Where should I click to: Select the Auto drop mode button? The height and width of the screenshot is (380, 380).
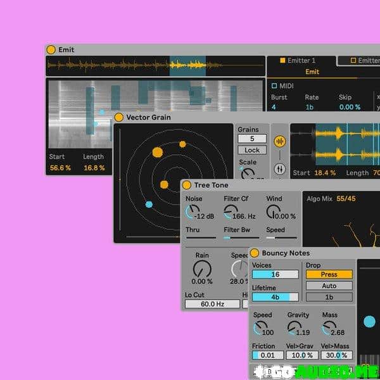click(x=329, y=286)
